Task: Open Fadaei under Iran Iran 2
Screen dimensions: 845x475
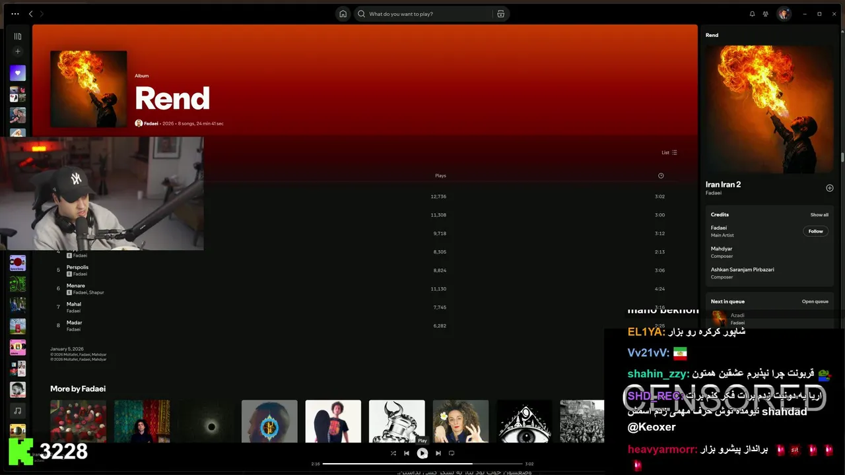Action: [x=714, y=193]
